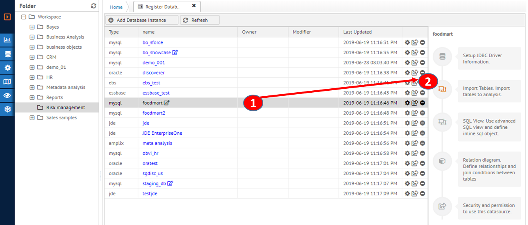528x225 pixels.
Task: Expand the Bayes folder
Action: [32, 27]
